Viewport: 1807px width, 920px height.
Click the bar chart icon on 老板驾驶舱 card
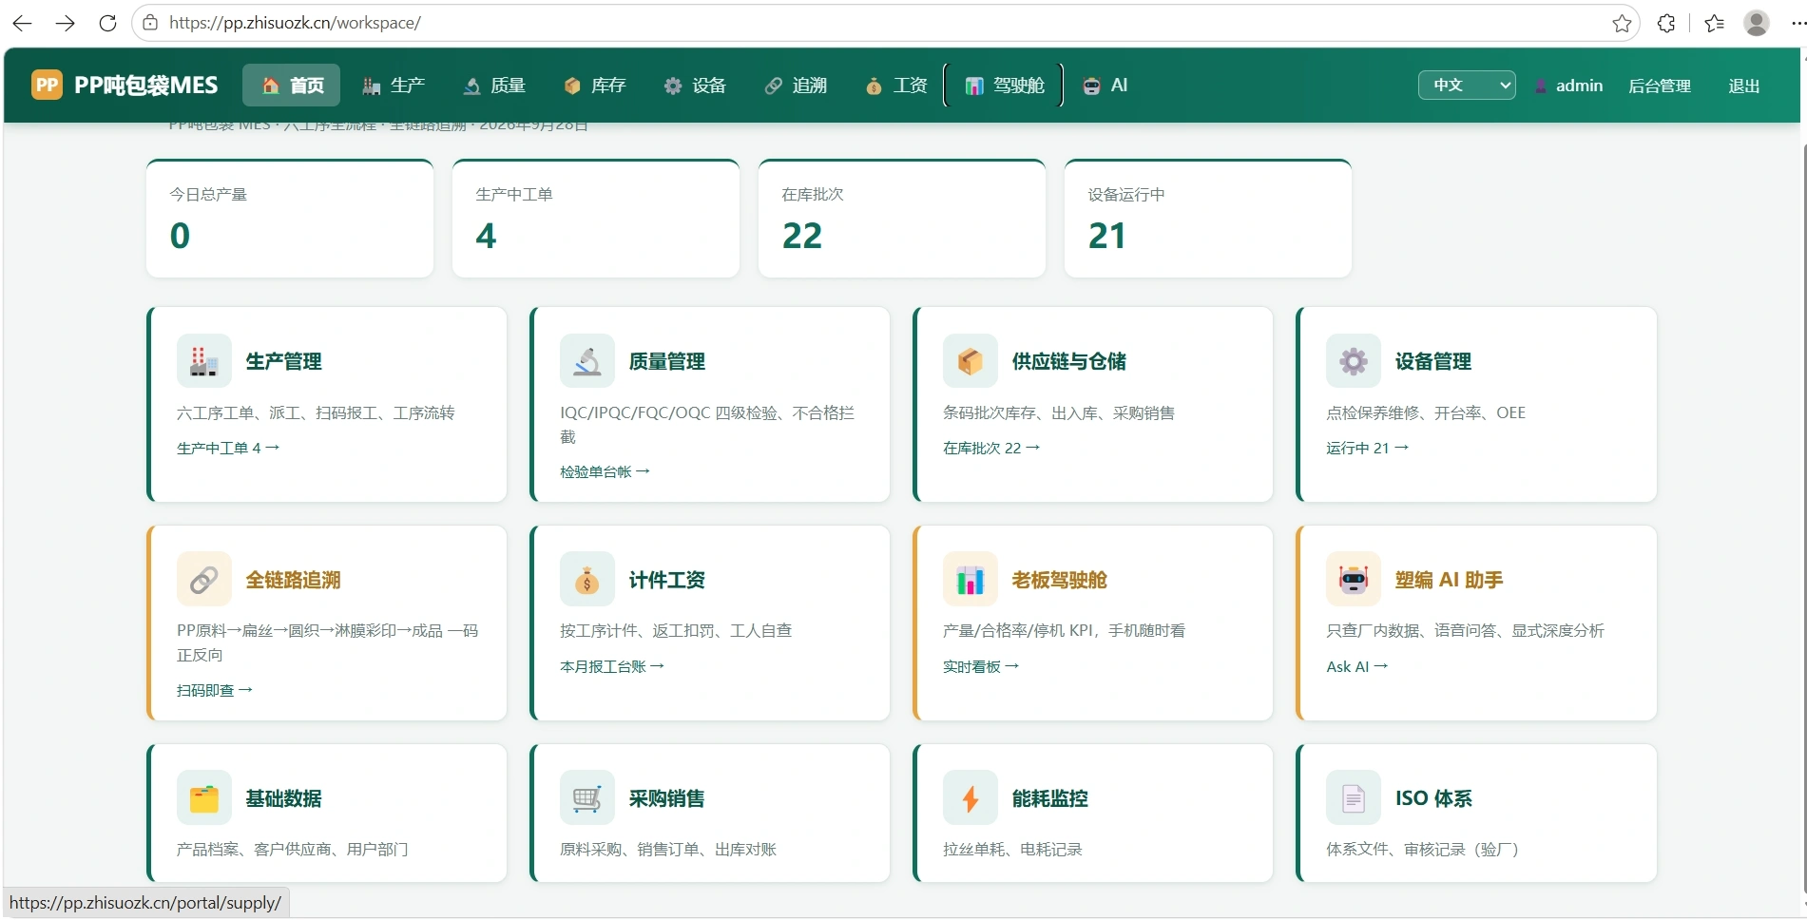pos(970,580)
